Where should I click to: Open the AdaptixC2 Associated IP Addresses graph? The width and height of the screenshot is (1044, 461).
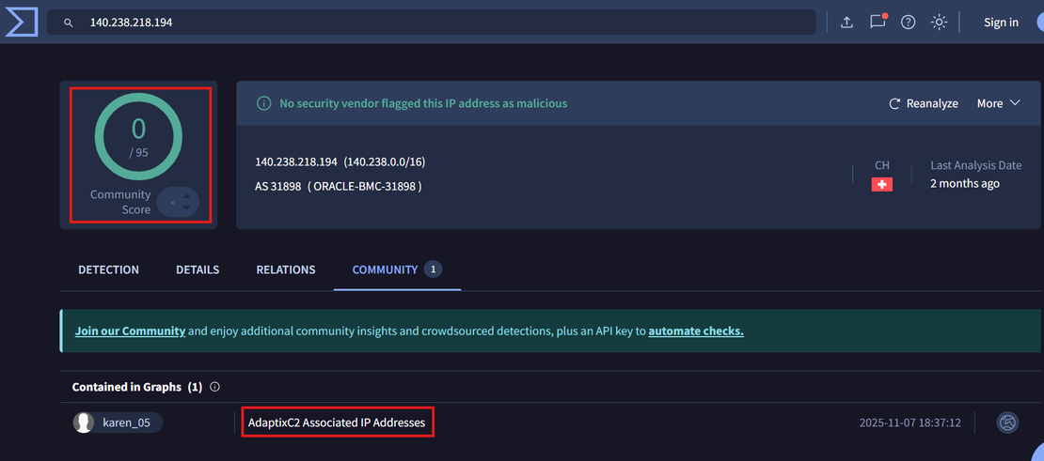pos(337,423)
